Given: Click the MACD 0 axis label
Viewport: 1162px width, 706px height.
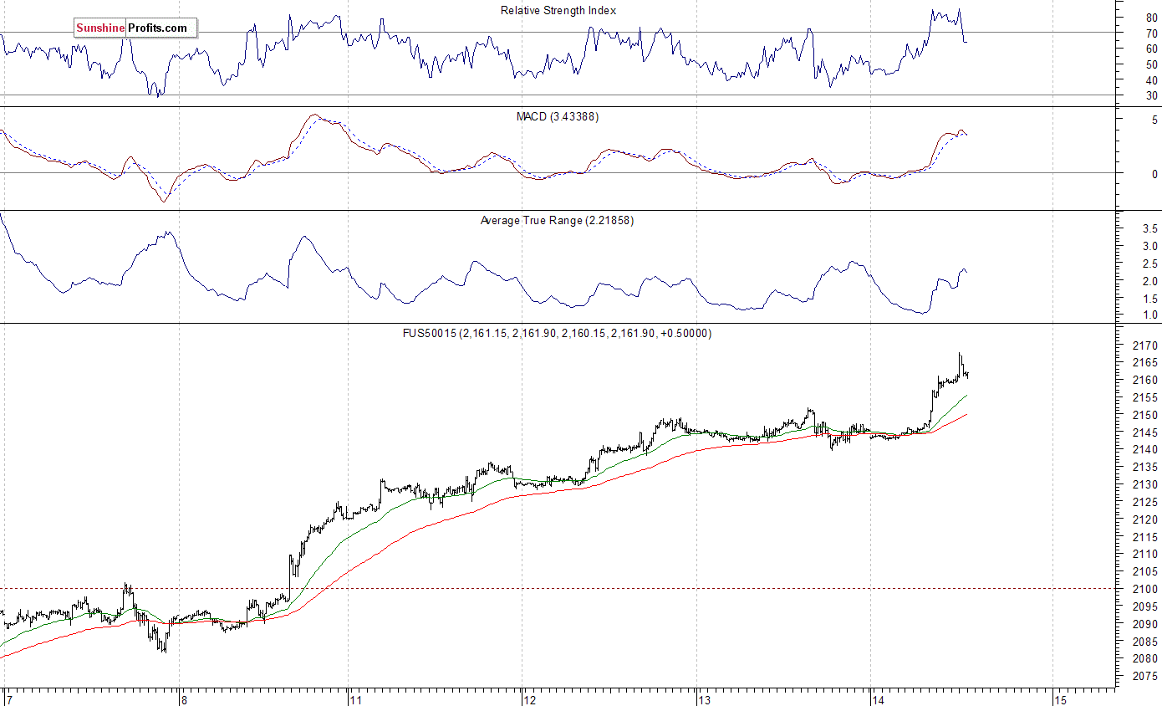Looking at the screenshot, I should tap(1154, 174).
